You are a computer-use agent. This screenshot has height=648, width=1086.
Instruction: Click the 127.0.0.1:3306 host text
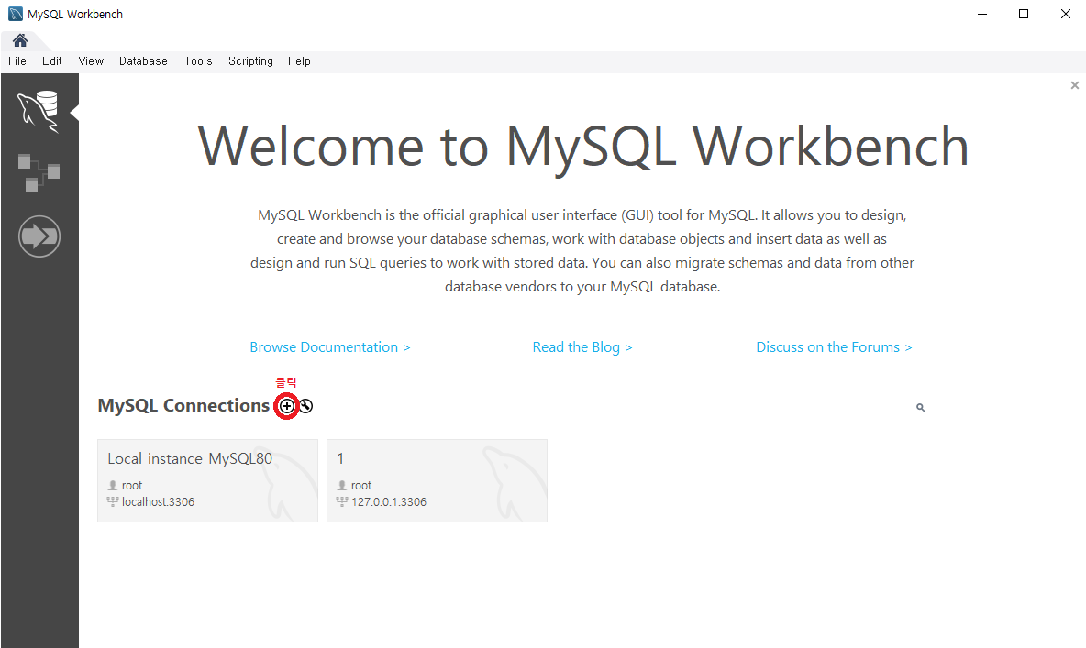click(x=389, y=502)
